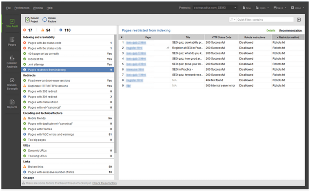310x191 pixels.
Task: Open the File menu
Action: (x=9, y=8)
